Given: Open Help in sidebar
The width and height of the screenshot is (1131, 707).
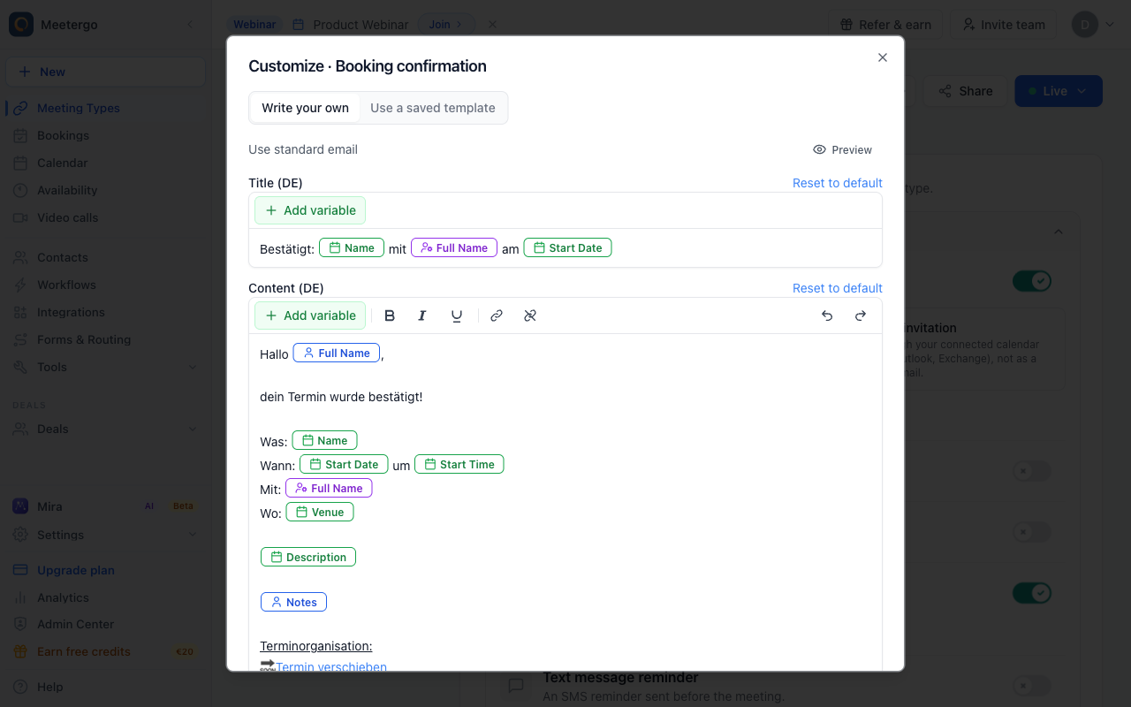Looking at the screenshot, I should tap(106, 687).
